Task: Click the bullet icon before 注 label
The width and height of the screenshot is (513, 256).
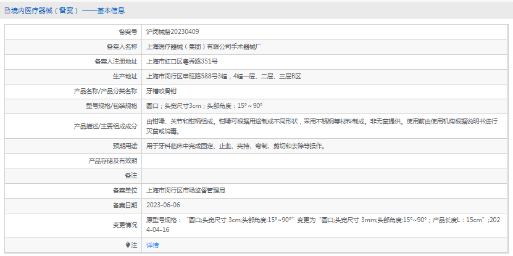Action: click(128, 246)
